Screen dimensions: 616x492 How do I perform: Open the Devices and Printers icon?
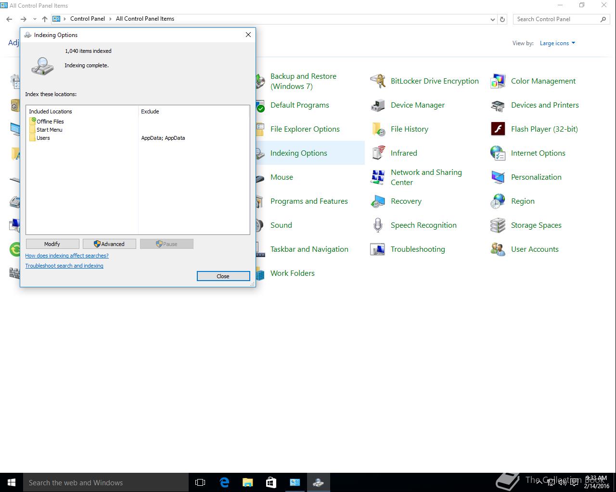tap(498, 105)
